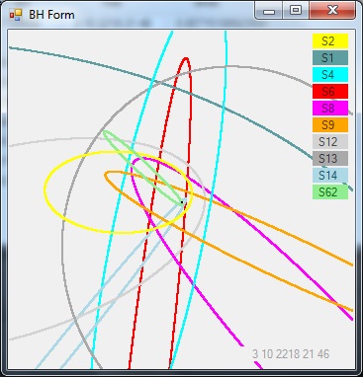Minimize the BH Form window
Image resolution: width=363 pixels, height=377 pixels.
pyautogui.click(x=269, y=11)
